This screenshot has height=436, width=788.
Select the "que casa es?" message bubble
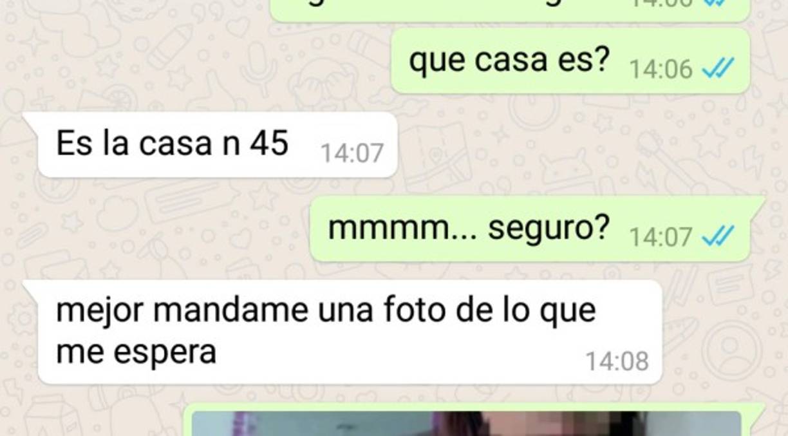click(x=570, y=61)
